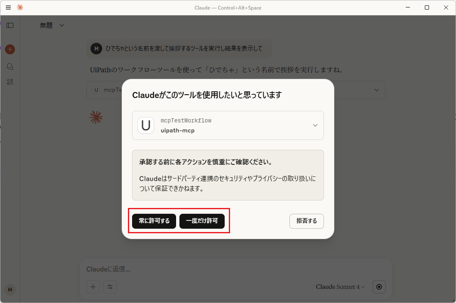Click the uipath-mcp server name text
The image size is (456, 303).
[x=178, y=131]
